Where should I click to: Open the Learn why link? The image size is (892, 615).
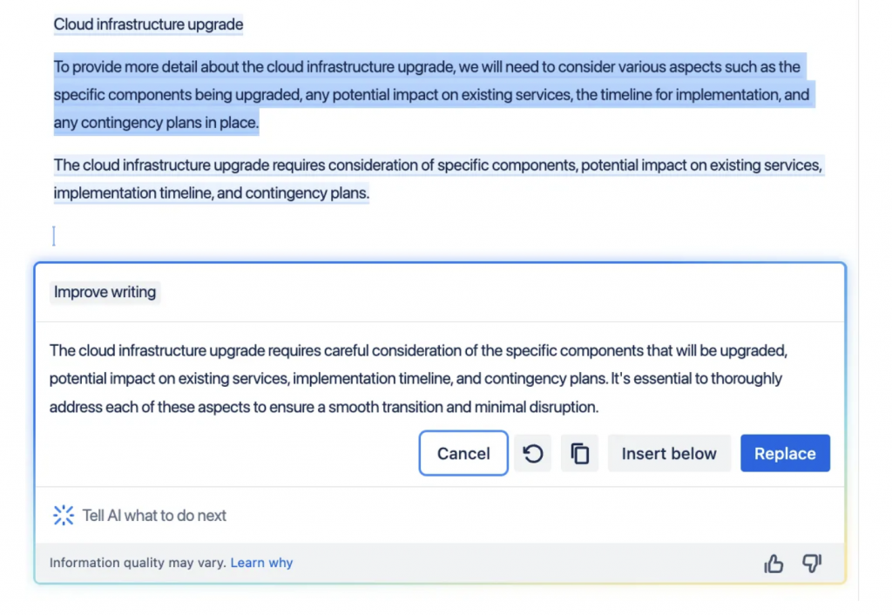point(261,563)
